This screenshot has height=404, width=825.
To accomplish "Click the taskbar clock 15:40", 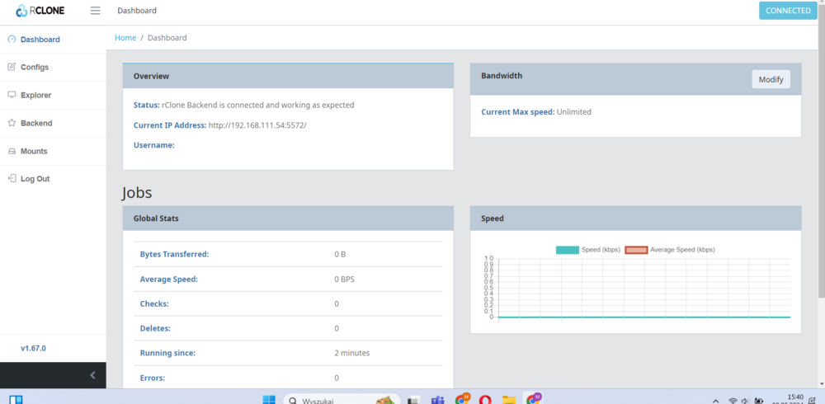I will click(x=795, y=399).
